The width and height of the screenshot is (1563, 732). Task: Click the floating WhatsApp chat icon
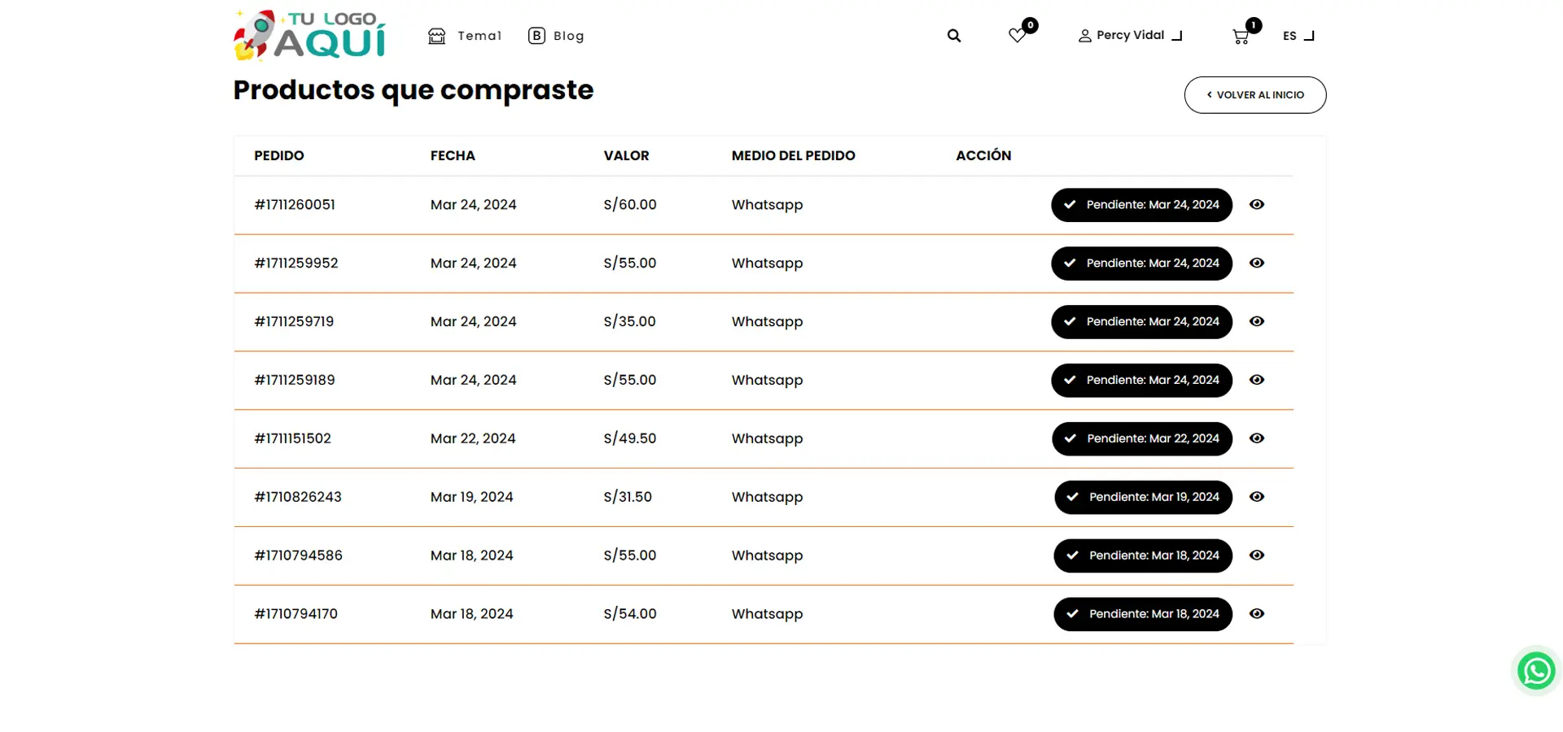[1536, 671]
